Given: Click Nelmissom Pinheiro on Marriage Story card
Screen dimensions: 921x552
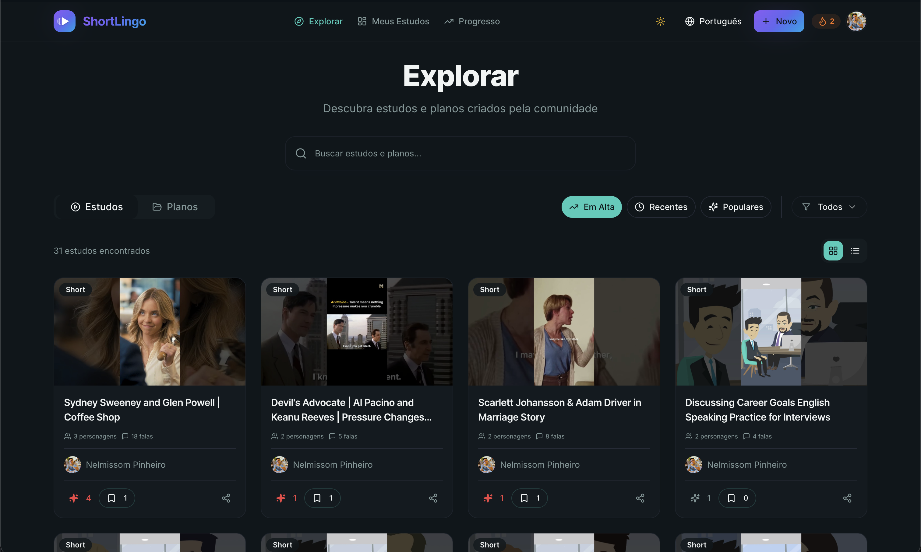Looking at the screenshot, I should tap(539, 465).
